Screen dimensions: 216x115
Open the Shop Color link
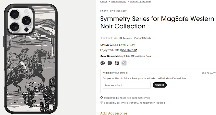[x=146, y=56]
